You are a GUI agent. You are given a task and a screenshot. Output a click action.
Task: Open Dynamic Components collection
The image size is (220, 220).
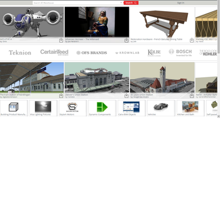(x=102, y=108)
